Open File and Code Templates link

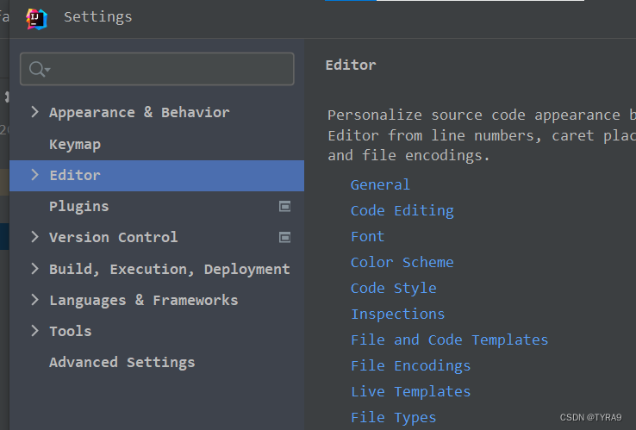(449, 340)
